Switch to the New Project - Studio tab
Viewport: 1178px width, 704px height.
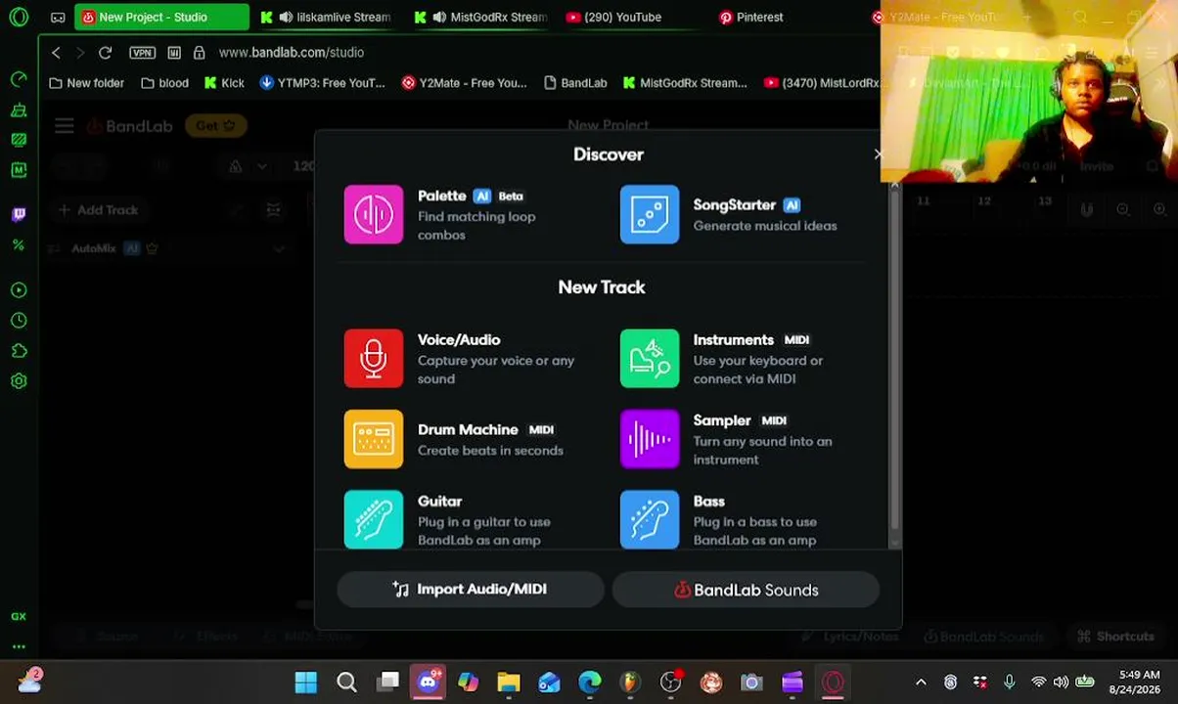[x=161, y=17]
